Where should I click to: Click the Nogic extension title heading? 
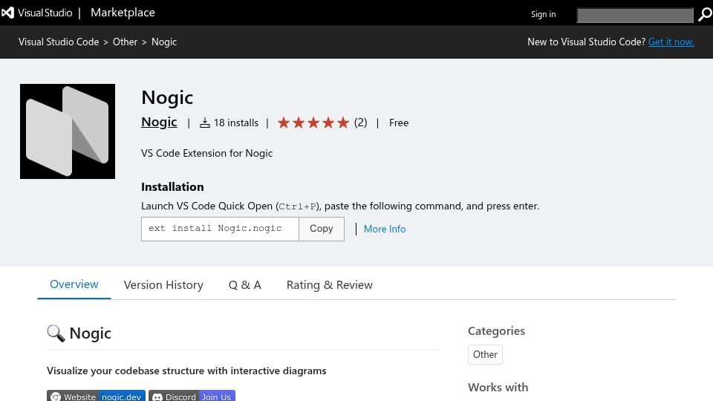[167, 98]
